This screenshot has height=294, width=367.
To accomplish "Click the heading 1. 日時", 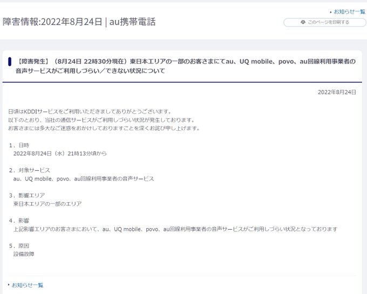I will (x=19, y=145).
